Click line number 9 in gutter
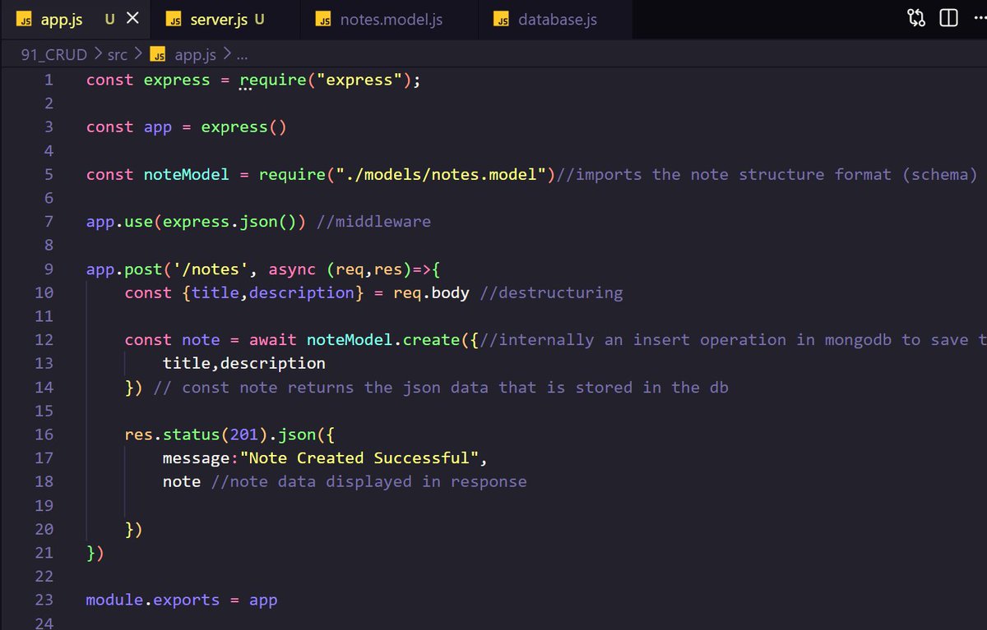This screenshot has width=987, height=630. click(49, 269)
